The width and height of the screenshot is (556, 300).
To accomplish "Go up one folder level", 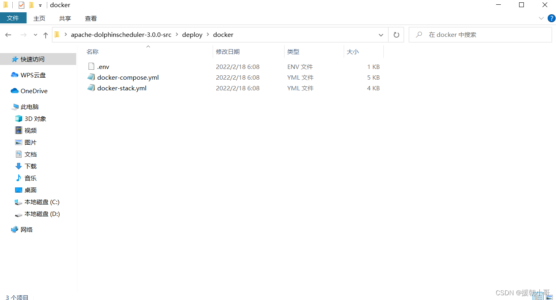I will point(46,35).
